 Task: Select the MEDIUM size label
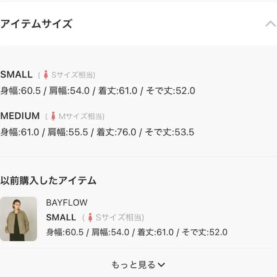(x=20, y=116)
